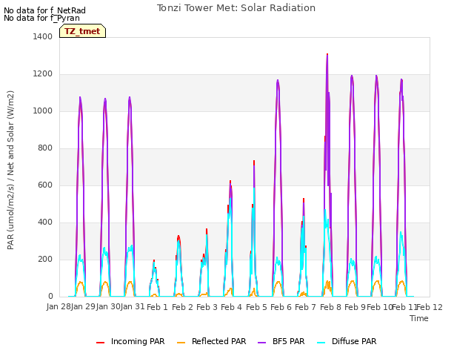Click the tallest BF5 PAR peak on Feb 8
The image size is (474, 356).
pyautogui.click(x=327, y=55)
